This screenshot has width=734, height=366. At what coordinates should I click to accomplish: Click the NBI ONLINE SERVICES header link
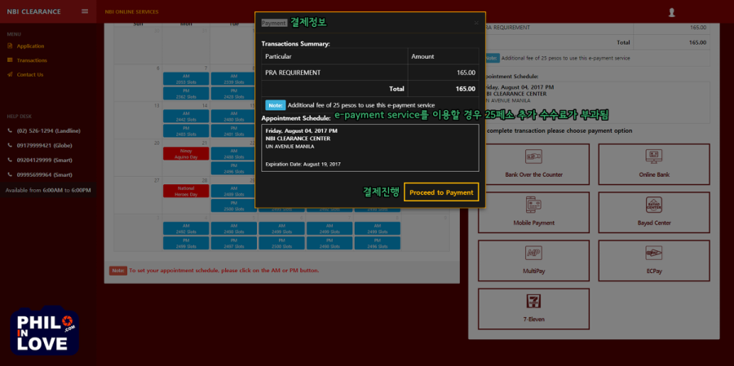tap(131, 11)
